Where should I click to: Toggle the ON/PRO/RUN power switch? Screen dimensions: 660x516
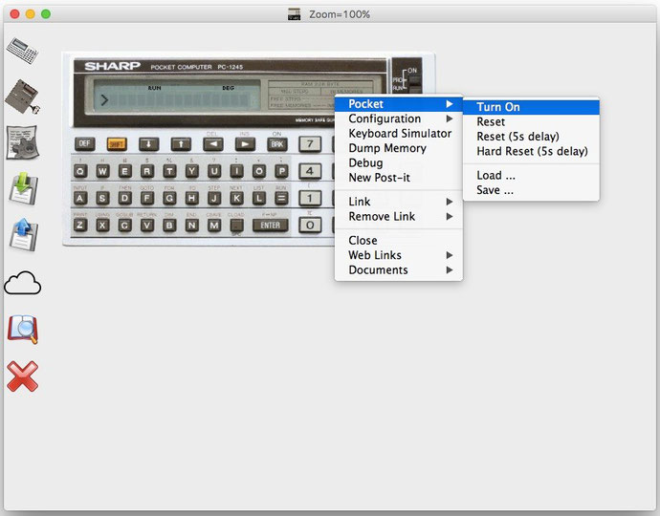(x=414, y=82)
